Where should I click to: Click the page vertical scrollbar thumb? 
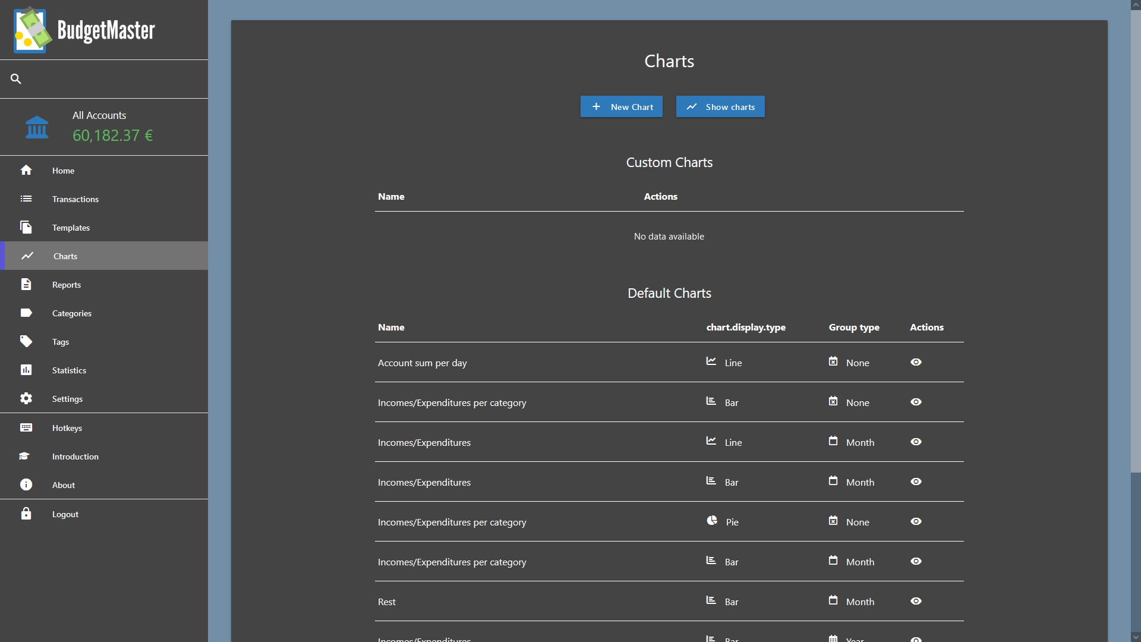click(1136, 241)
